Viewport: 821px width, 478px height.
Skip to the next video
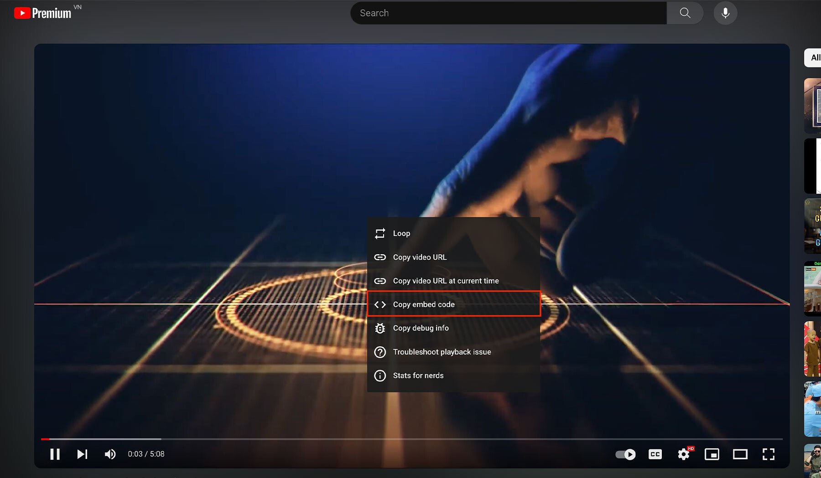(x=82, y=454)
